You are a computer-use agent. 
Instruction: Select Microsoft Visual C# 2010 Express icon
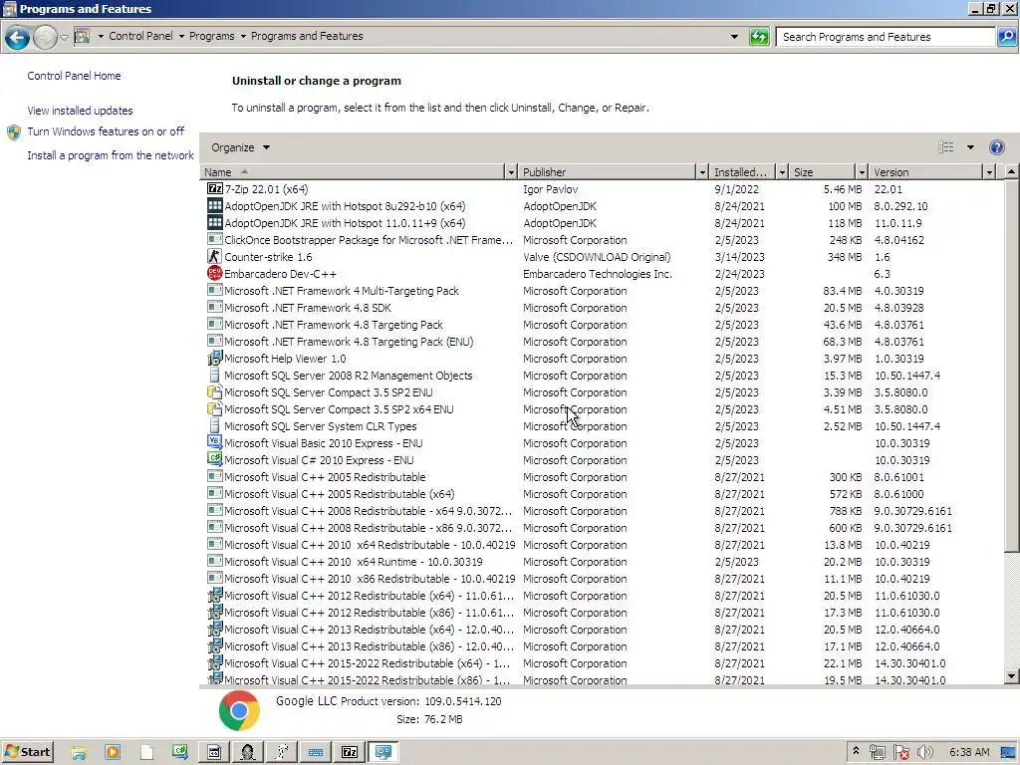click(215, 459)
